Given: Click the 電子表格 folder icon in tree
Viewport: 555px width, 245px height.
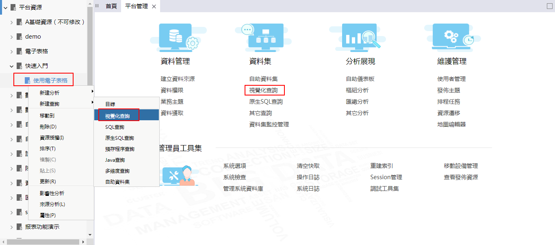Looking at the screenshot, I should 19,51.
